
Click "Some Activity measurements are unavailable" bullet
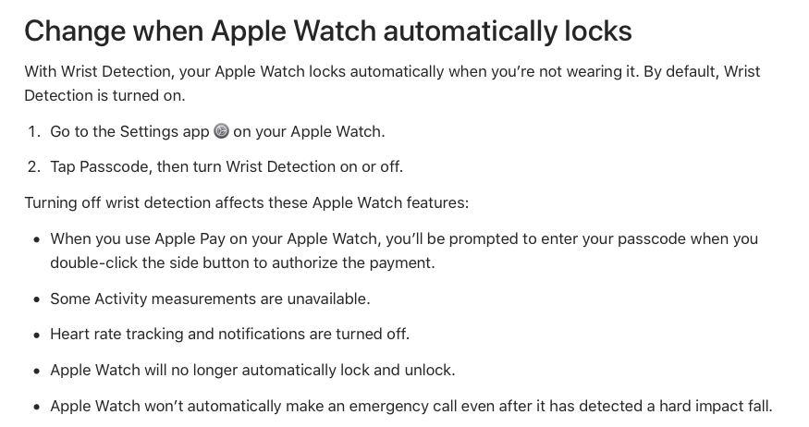[x=210, y=299]
